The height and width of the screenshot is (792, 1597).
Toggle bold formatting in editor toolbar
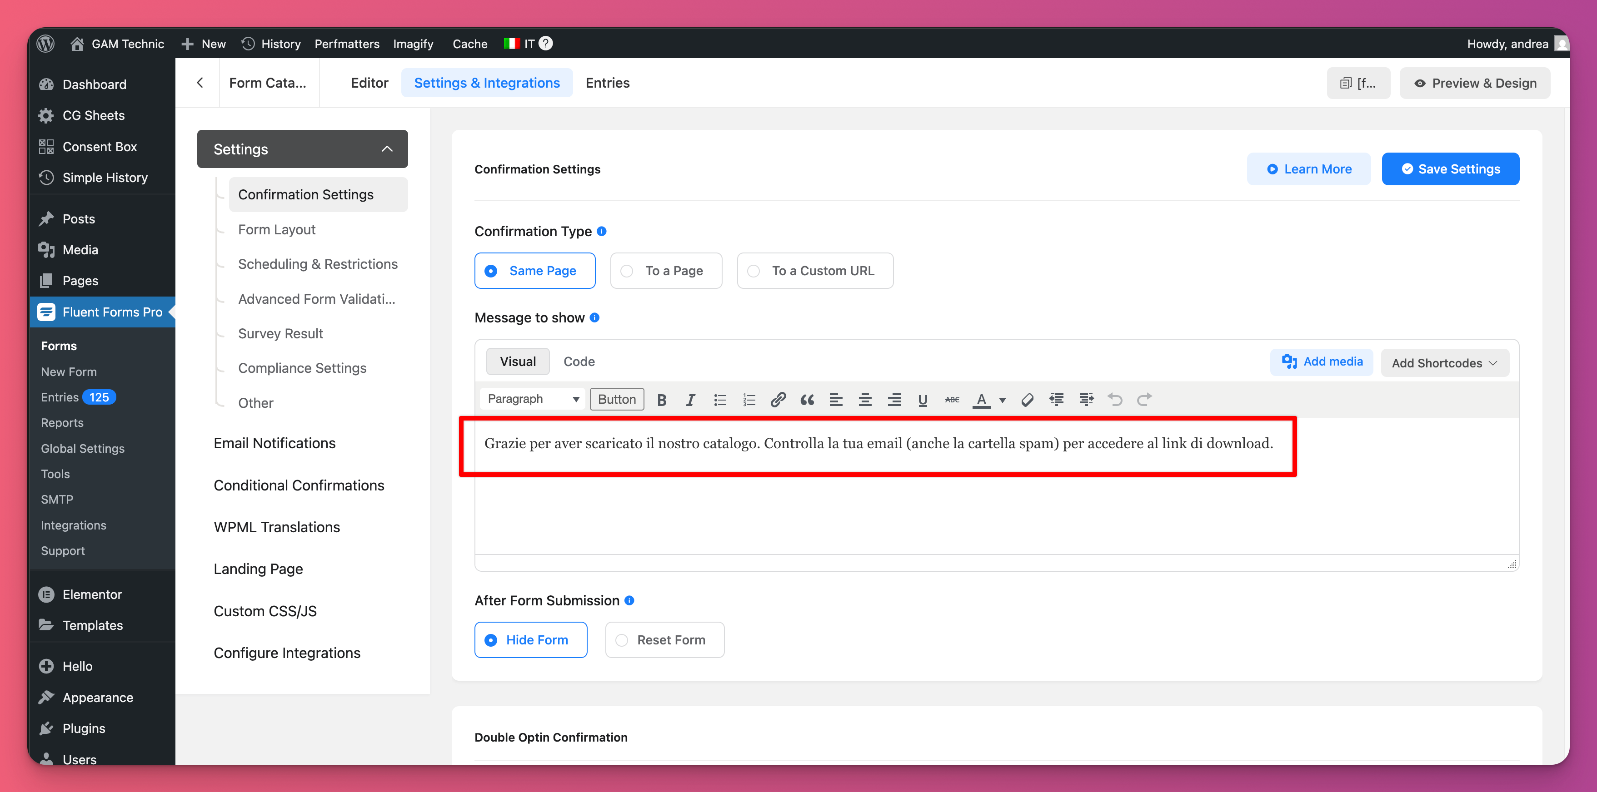coord(662,400)
